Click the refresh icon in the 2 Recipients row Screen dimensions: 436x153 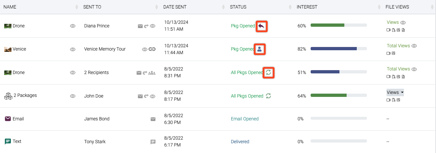pos(268,72)
